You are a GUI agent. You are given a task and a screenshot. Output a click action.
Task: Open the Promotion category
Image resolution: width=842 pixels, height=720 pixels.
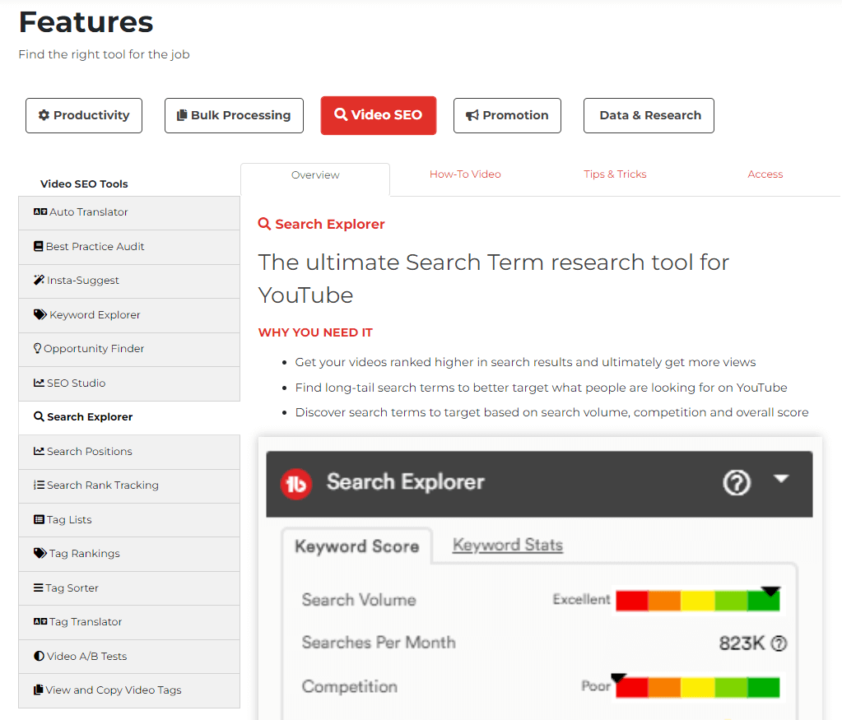(x=508, y=115)
